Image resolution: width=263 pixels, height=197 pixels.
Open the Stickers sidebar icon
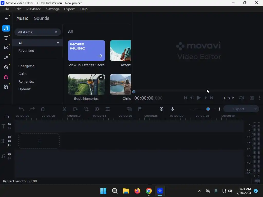[6, 67]
